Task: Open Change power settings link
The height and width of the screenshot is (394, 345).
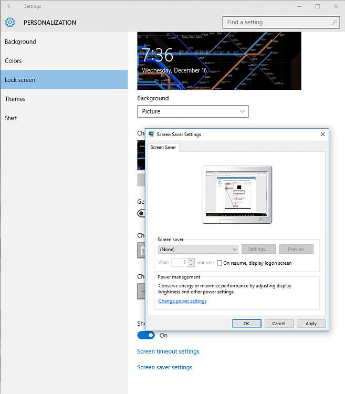Action: click(182, 301)
